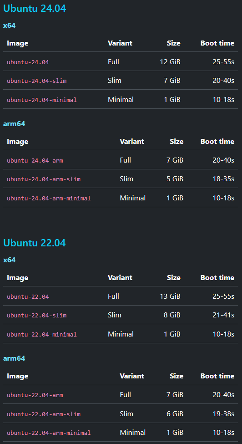Select Minimal variant in the ubuntu-22.04-arm-minimal row
242x444 pixels.
tap(132, 433)
